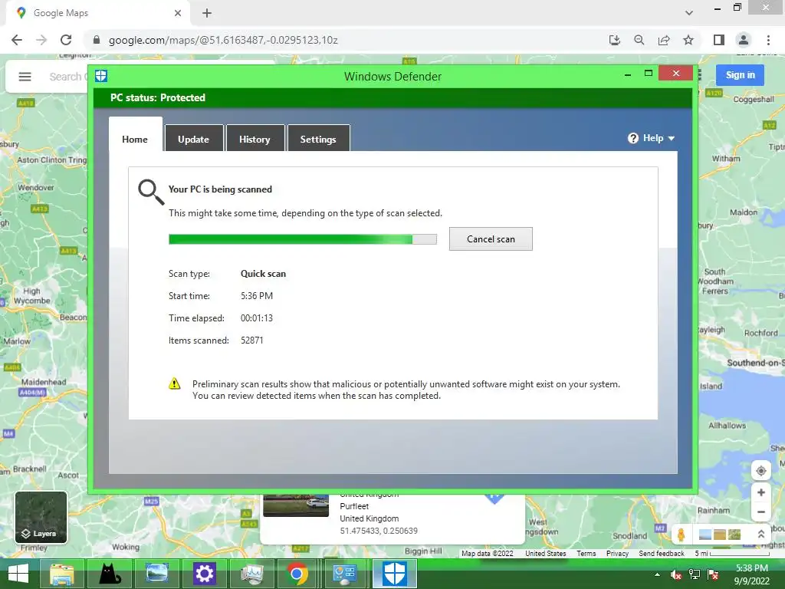This screenshot has height=589, width=785.
Task: Sign in to Google Maps
Action: click(x=740, y=75)
